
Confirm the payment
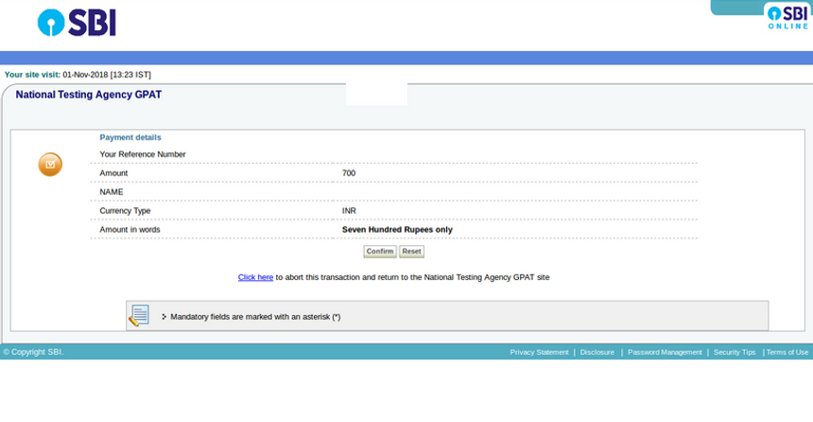click(379, 252)
